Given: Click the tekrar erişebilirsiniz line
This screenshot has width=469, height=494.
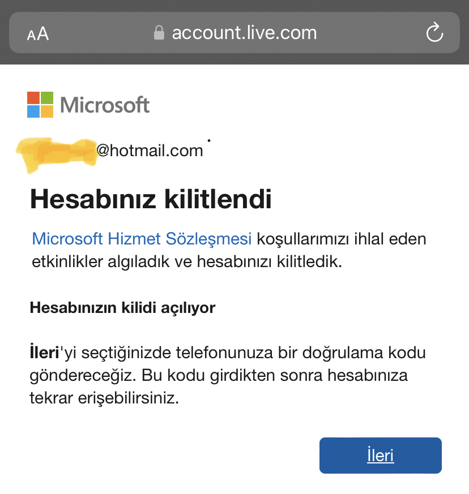Looking at the screenshot, I should [x=104, y=398].
